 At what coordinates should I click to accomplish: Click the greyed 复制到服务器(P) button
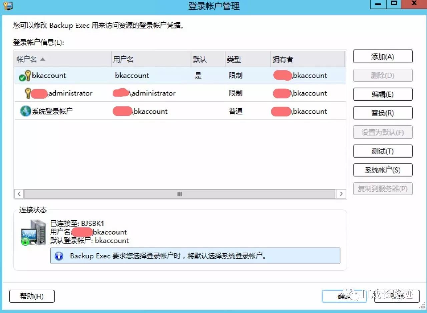383,189
